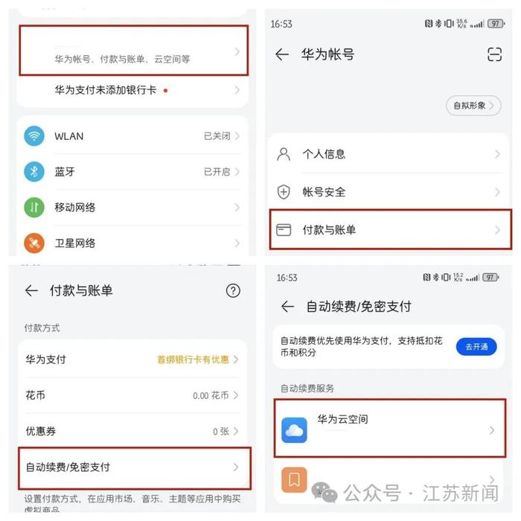Go back from 付款与账单 page
The width and height of the screenshot is (521, 521).
coord(31,291)
